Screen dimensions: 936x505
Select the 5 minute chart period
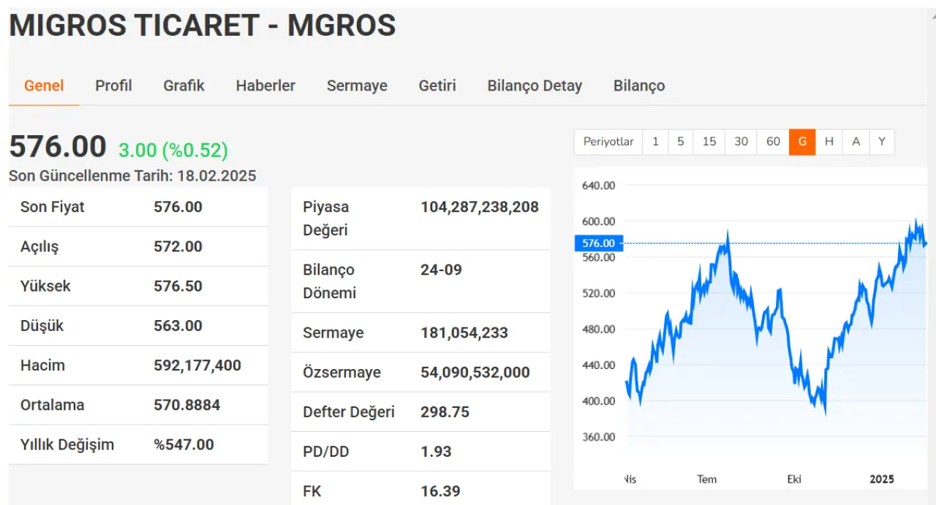coord(681,142)
